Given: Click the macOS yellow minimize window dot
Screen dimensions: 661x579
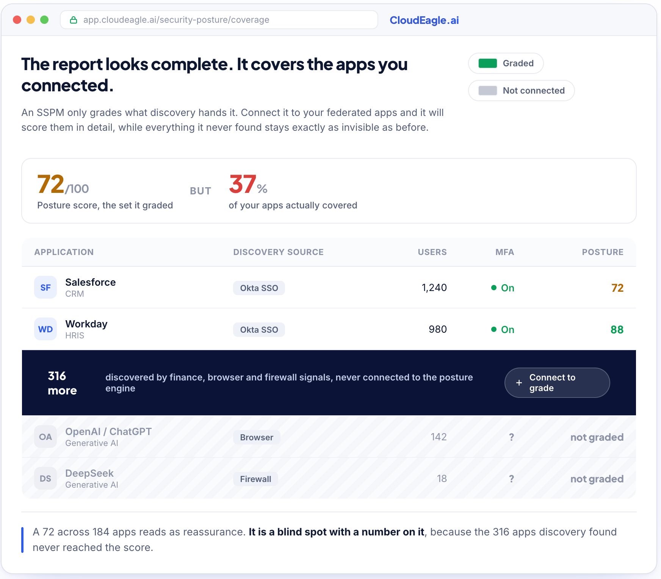Looking at the screenshot, I should point(31,20).
